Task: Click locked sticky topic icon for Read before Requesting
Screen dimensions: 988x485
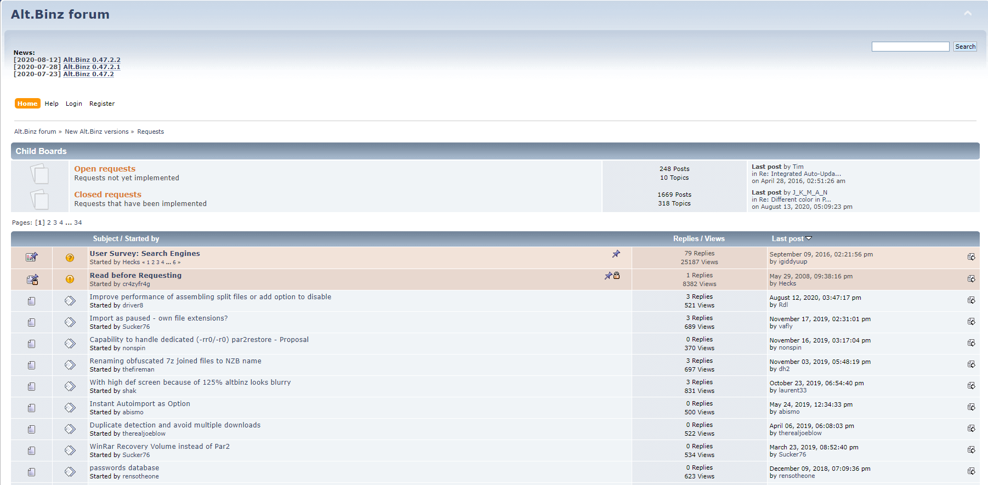Action: (32, 279)
